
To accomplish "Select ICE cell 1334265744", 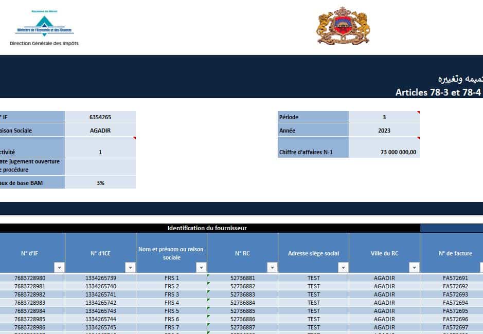I will (100, 319).
